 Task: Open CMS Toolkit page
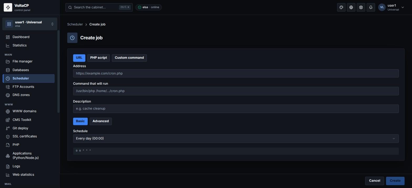click(x=29, y=120)
